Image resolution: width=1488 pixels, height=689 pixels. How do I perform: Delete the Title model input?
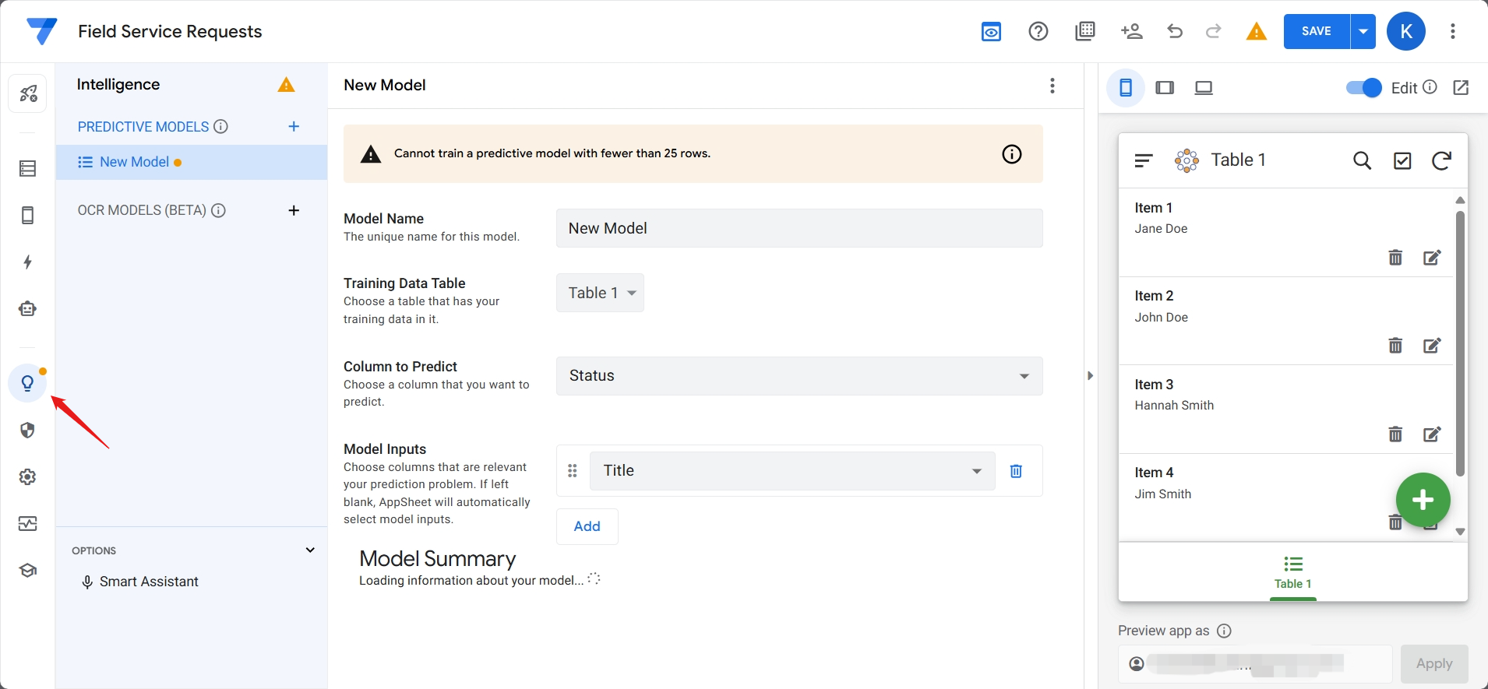1016,471
